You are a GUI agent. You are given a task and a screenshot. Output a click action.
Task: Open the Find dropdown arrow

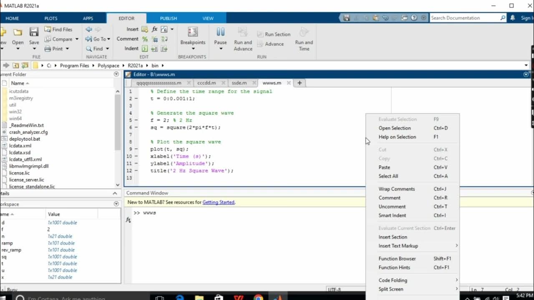coord(107,49)
